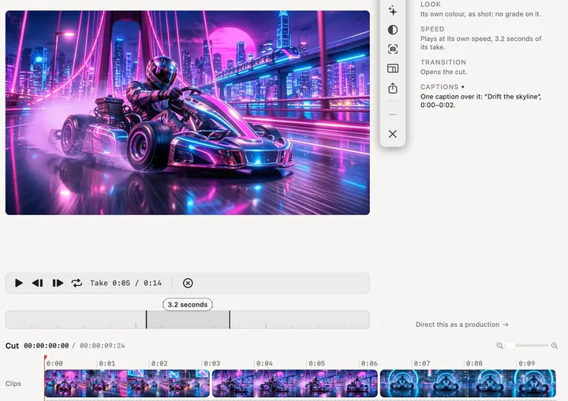This screenshot has height=401, width=568.
Task: Open the TRANSITION section heading
Action: point(443,62)
